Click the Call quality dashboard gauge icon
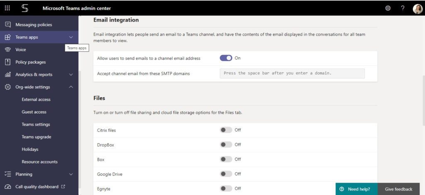This screenshot has width=425, height=195. tap(8, 187)
